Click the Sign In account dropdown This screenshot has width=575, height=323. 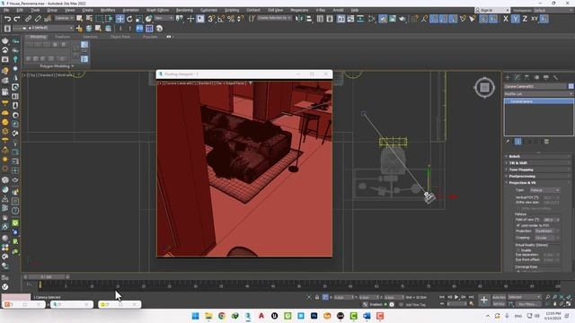pyautogui.click(x=492, y=10)
